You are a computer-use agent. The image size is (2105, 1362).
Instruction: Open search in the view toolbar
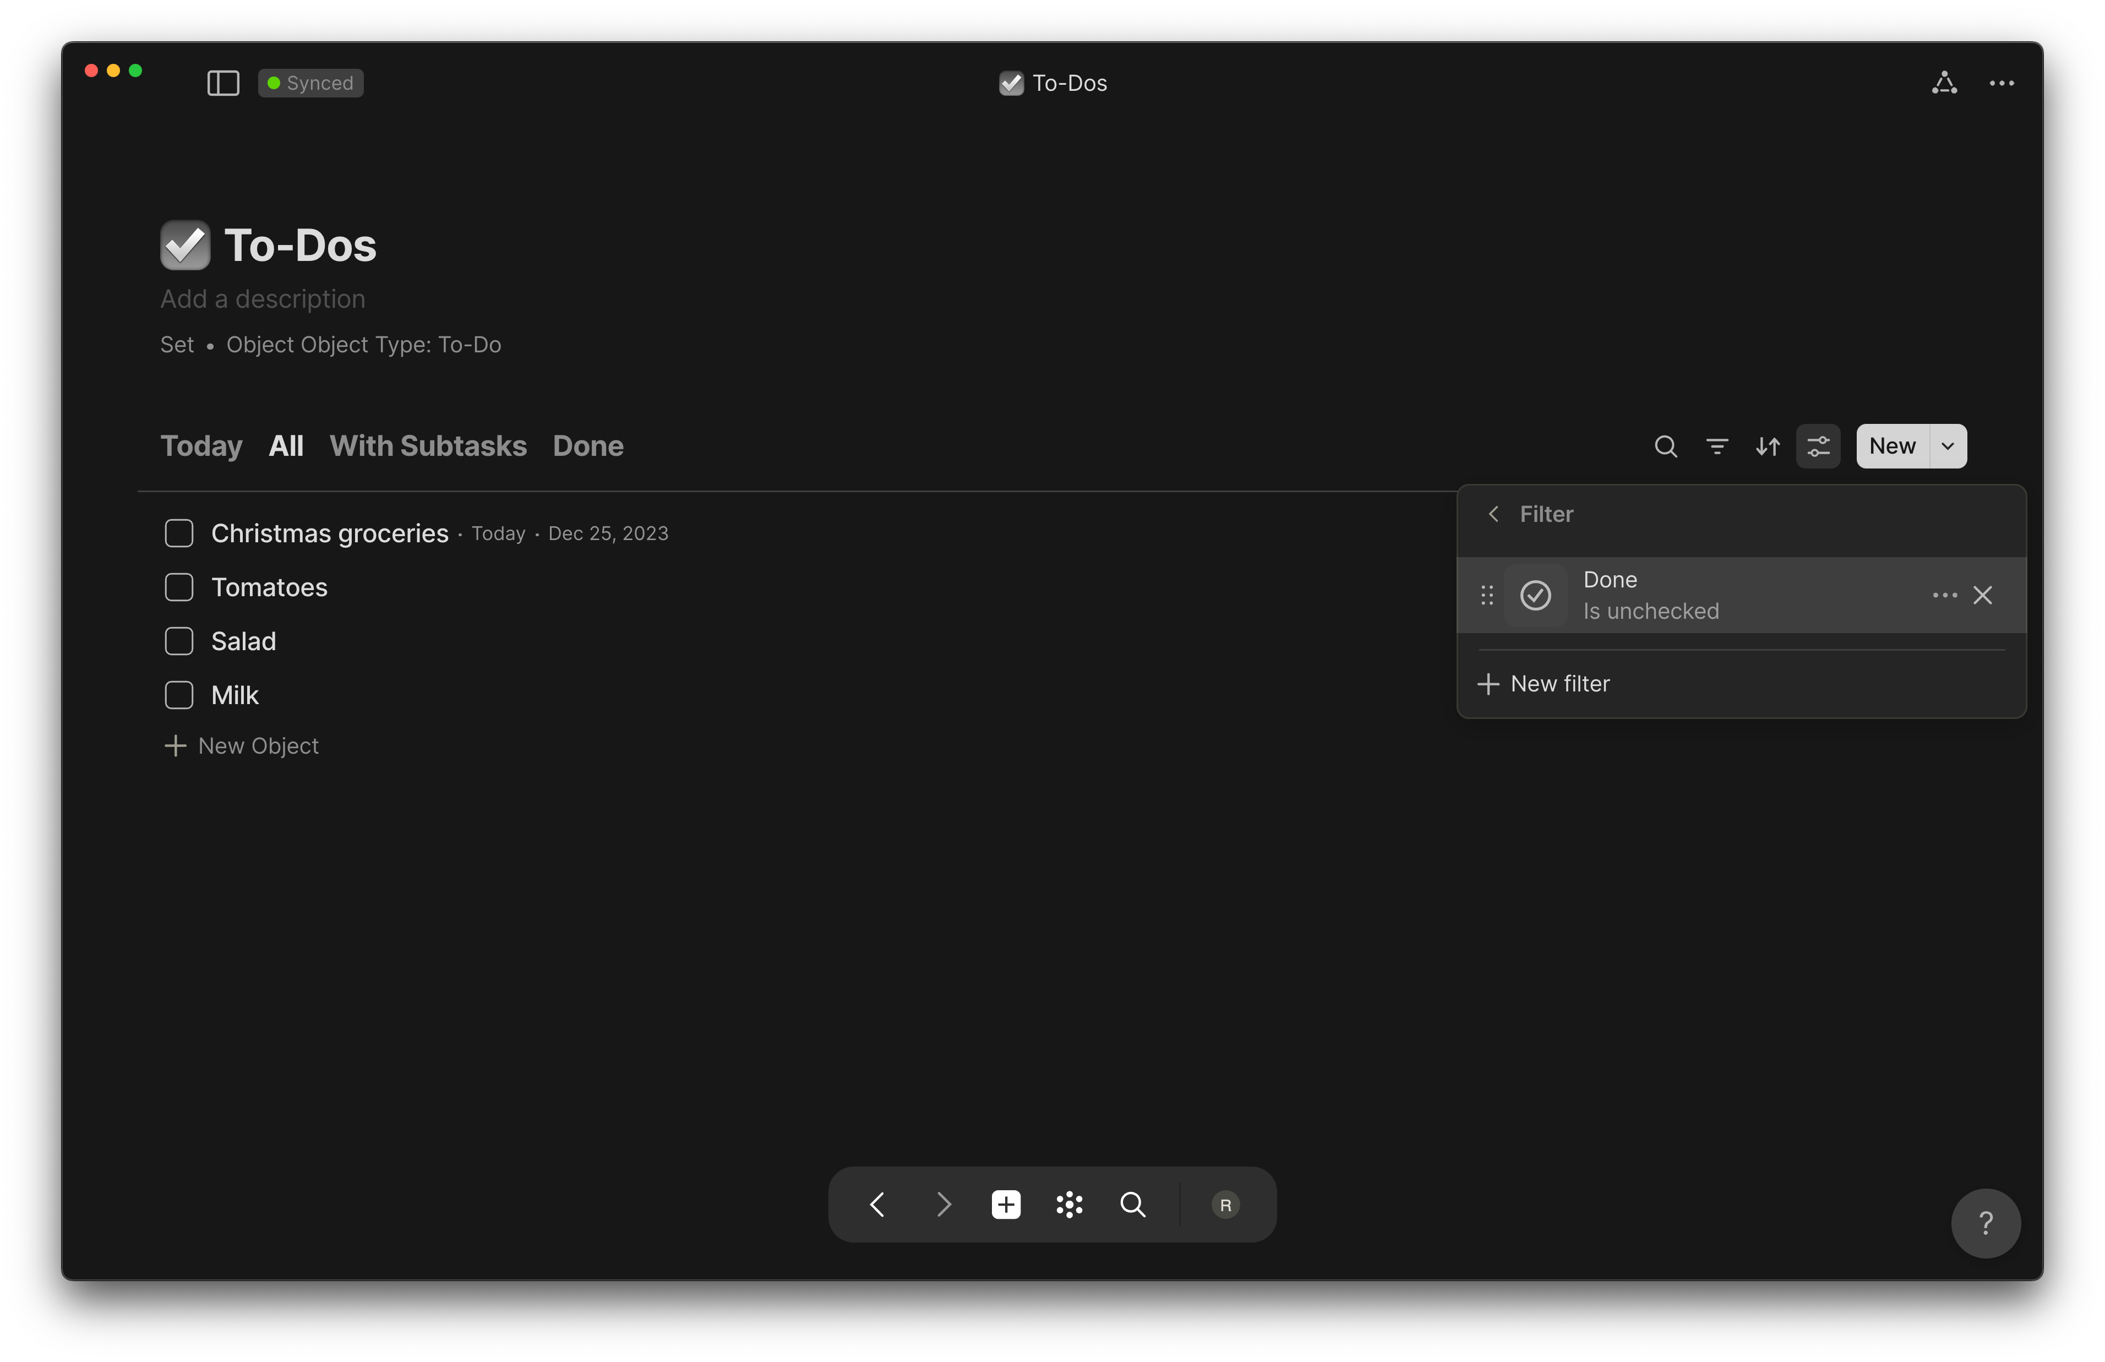coord(1666,446)
